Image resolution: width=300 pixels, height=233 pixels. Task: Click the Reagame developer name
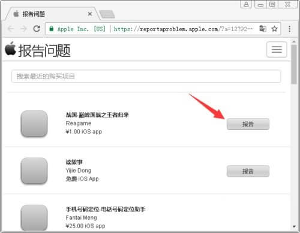click(79, 123)
